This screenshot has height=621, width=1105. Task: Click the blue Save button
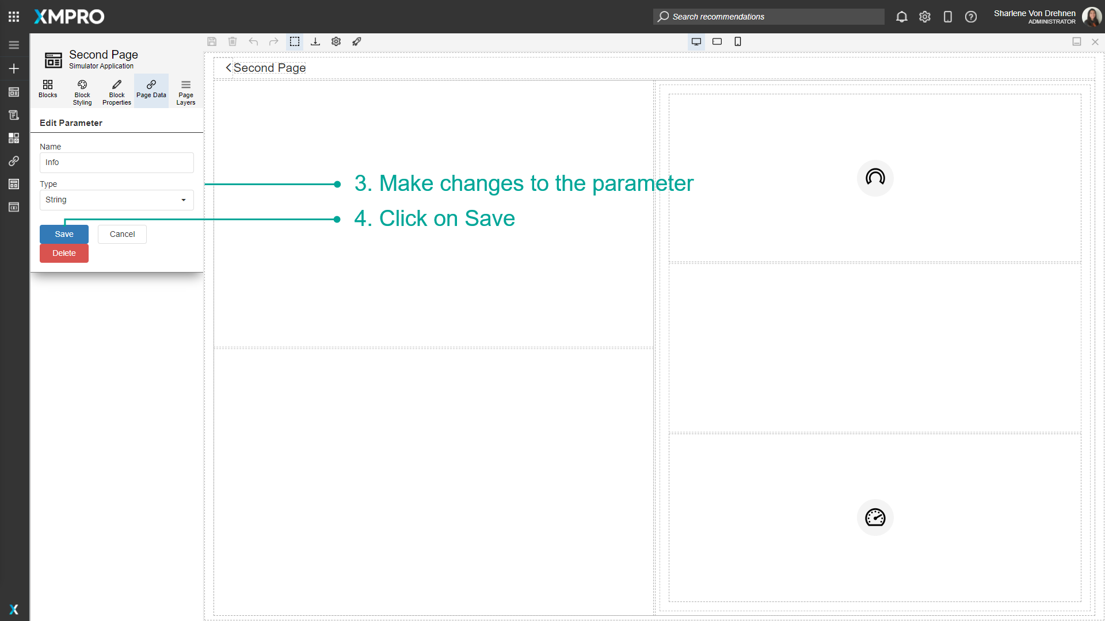[64, 234]
